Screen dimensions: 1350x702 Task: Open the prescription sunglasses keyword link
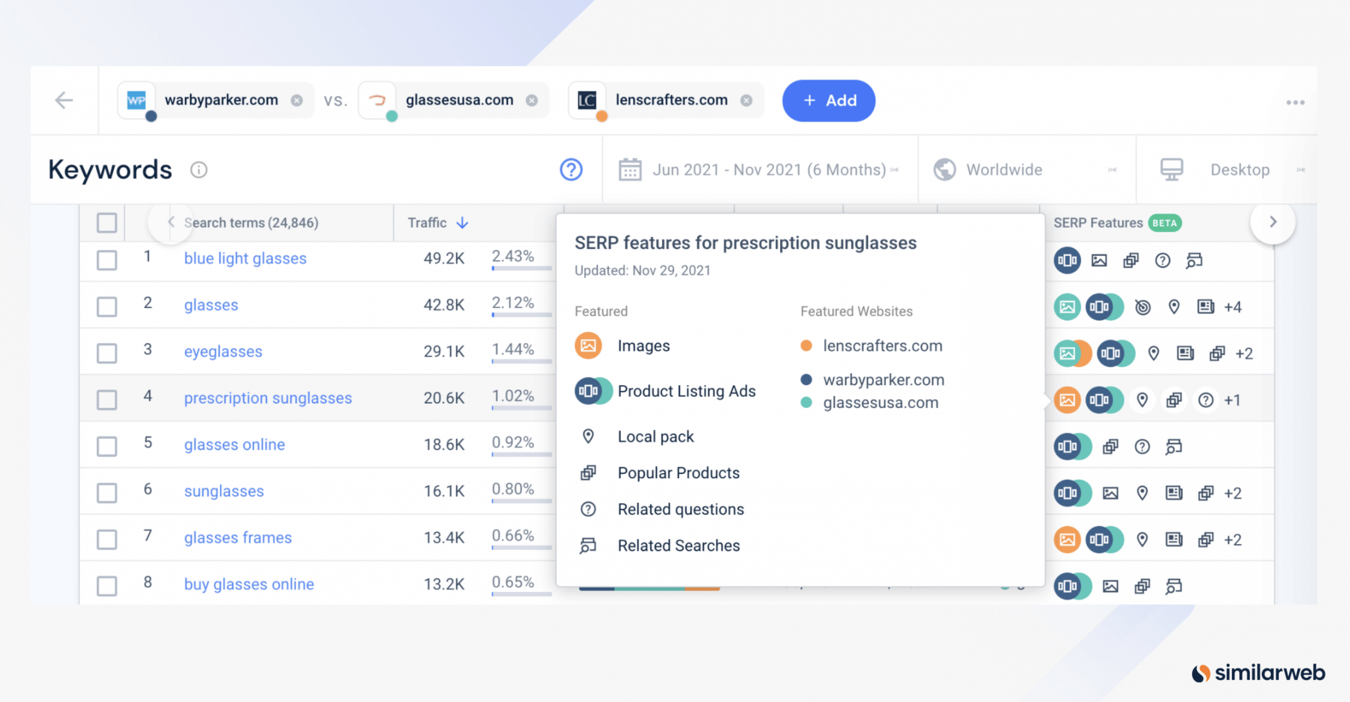pos(268,397)
